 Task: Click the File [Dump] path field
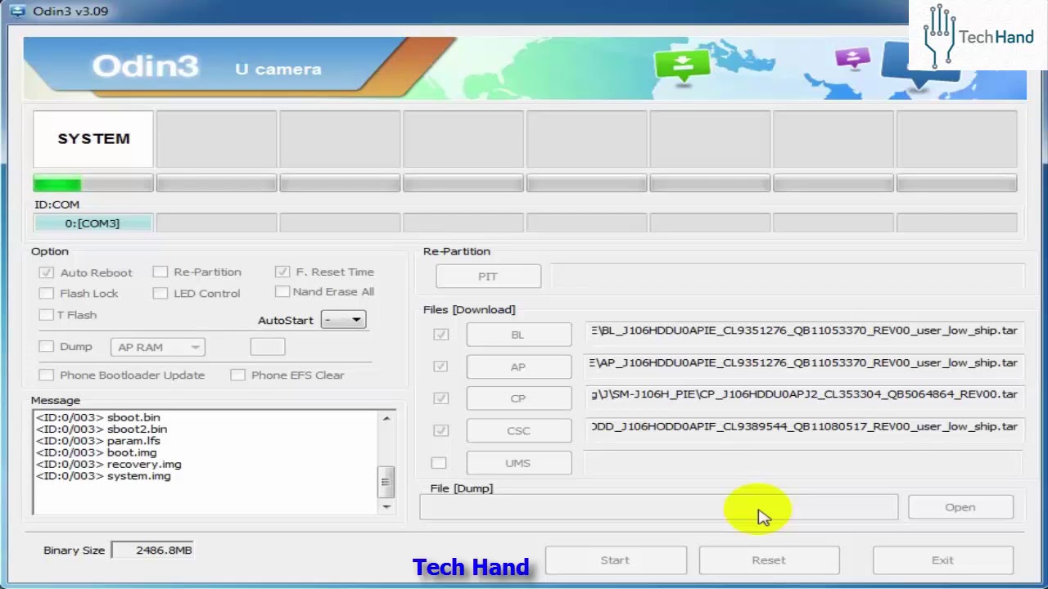coord(659,507)
